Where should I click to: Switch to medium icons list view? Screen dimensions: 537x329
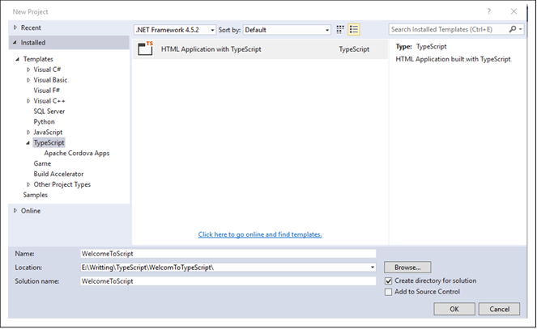354,30
